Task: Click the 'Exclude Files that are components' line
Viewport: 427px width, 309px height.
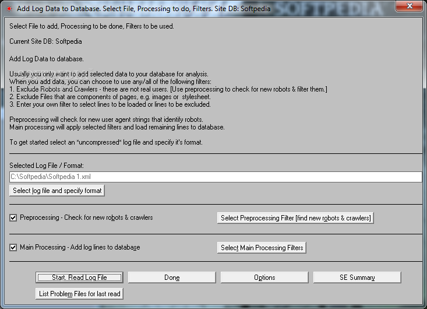Action: tap(110, 97)
